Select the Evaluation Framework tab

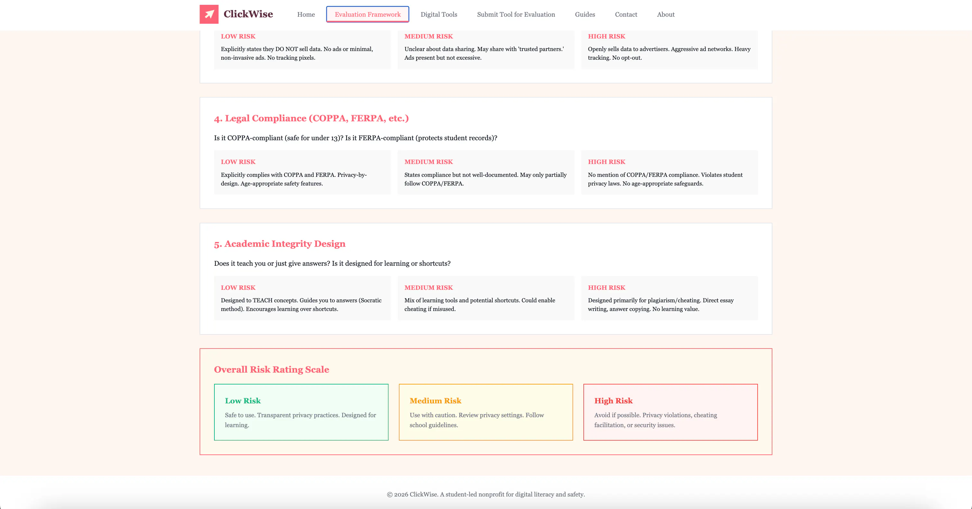coord(367,14)
